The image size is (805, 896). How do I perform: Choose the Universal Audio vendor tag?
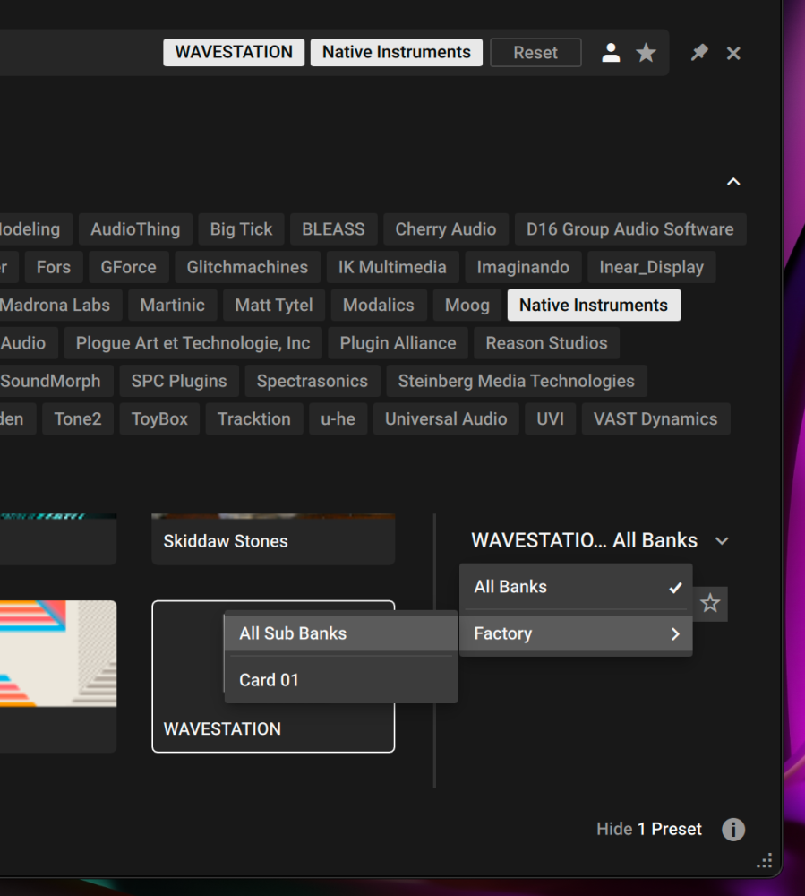click(446, 418)
